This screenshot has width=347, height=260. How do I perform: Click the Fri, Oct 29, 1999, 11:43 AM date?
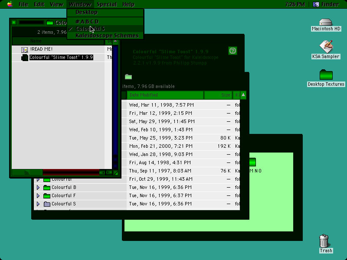point(161,179)
